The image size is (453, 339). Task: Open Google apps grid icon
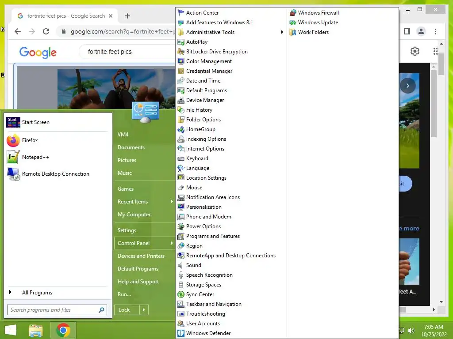435,51
